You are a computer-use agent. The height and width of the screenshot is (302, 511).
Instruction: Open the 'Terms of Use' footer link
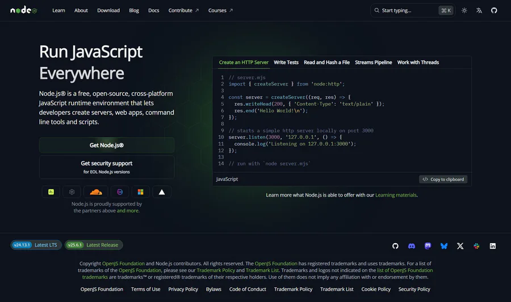tap(145, 290)
